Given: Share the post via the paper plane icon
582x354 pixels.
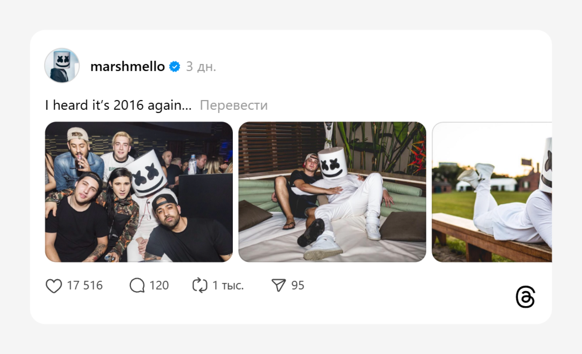Looking at the screenshot, I should [x=279, y=286].
